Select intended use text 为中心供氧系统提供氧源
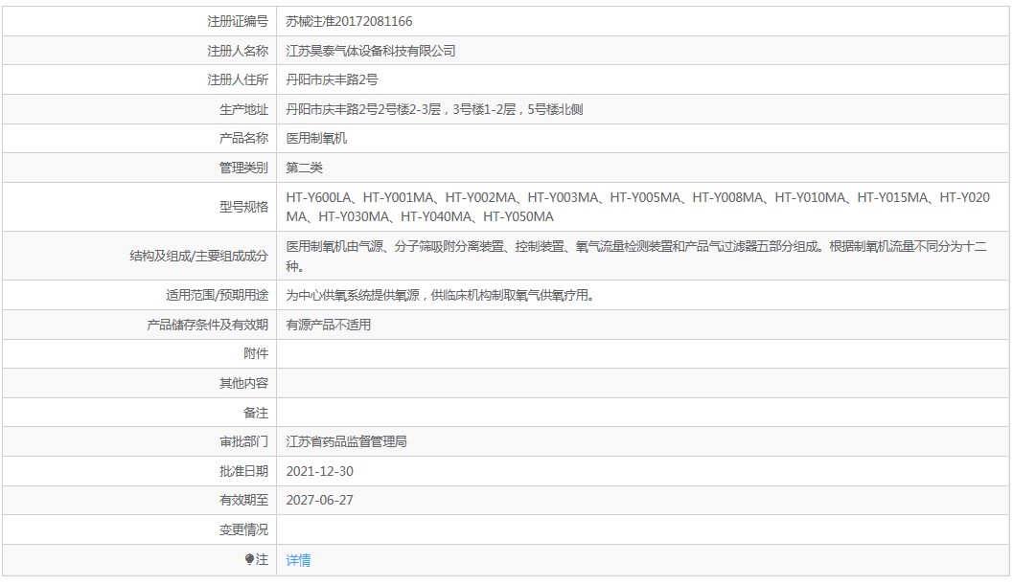The image size is (1013, 585). point(440,295)
